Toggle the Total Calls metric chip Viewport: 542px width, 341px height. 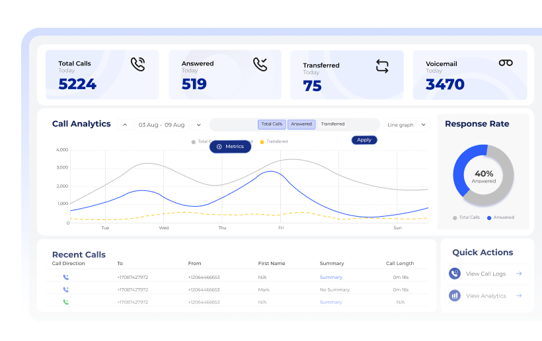click(272, 124)
